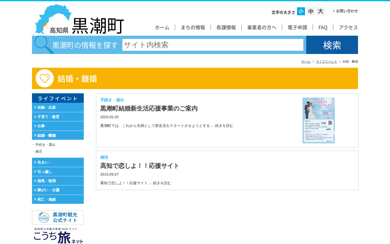Open FAQ in the top navigation
The height and width of the screenshot is (244, 390).
[x=323, y=27]
